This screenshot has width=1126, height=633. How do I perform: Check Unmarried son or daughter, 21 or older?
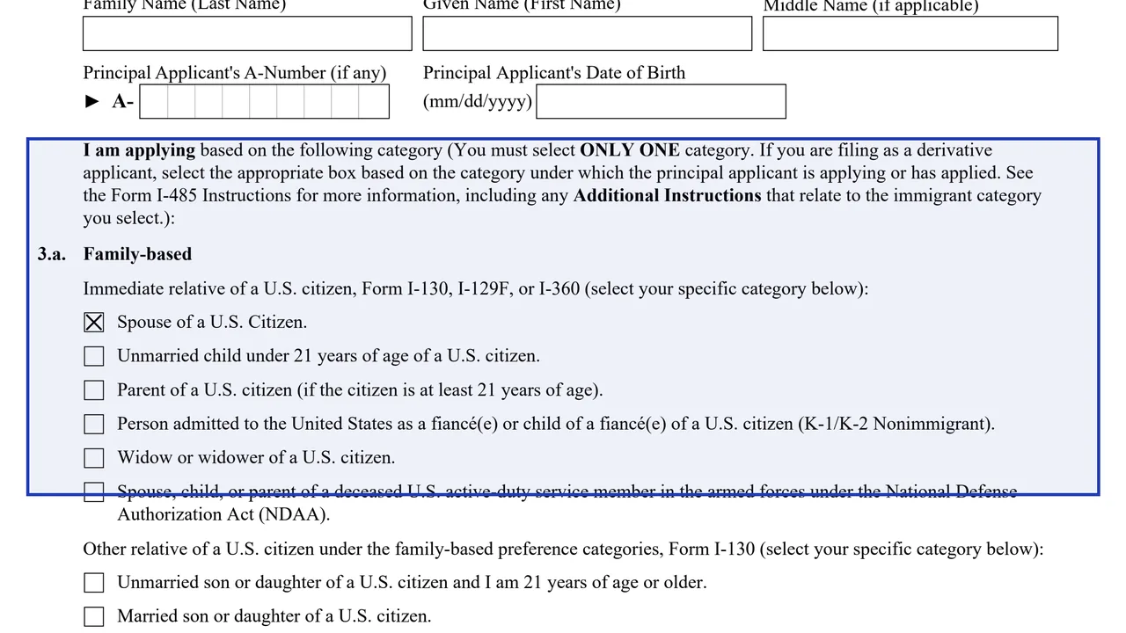click(x=94, y=583)
